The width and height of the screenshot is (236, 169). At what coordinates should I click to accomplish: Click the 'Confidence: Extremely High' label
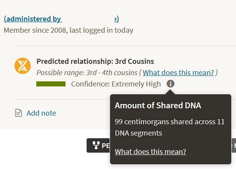116,84
